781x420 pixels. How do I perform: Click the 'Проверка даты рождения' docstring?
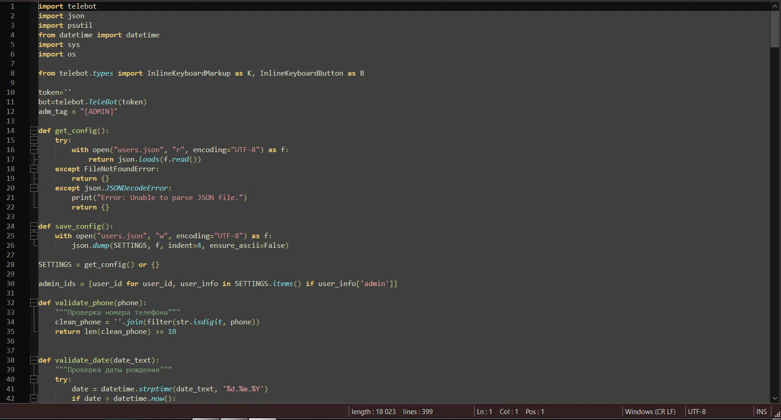114,370
